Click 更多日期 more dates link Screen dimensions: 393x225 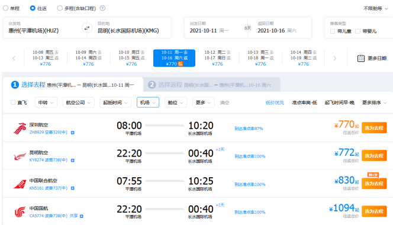point(376,58)
